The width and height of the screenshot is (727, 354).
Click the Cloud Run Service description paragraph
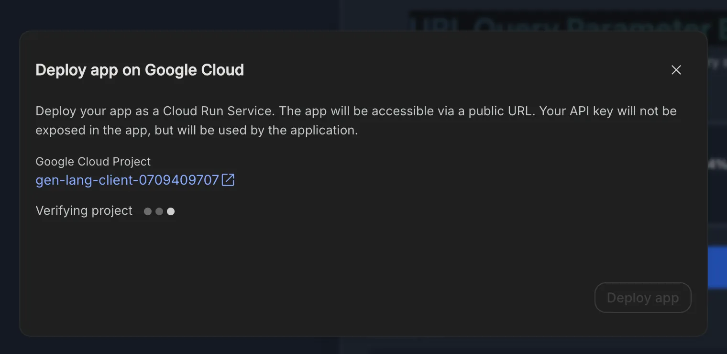point(356,121)
